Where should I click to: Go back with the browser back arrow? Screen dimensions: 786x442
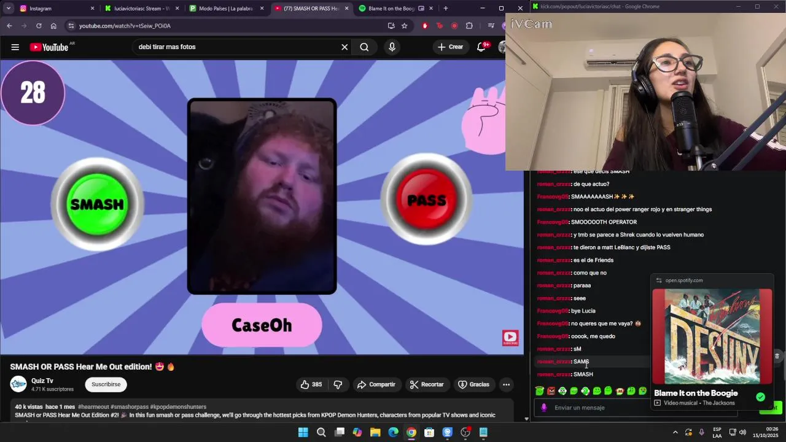(x=9, y=26)
